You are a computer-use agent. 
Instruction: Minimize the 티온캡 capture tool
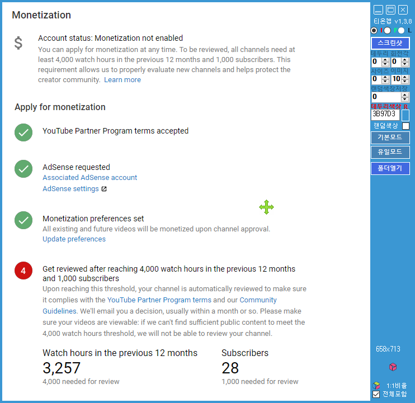click(378, 10)
